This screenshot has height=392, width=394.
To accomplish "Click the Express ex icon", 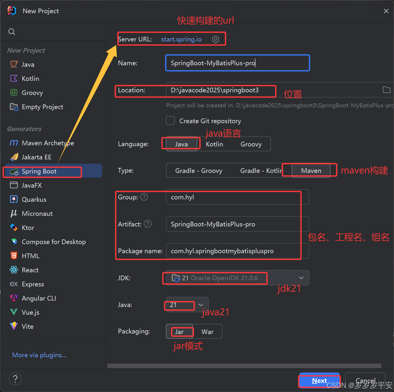I will tap(14, 284).
